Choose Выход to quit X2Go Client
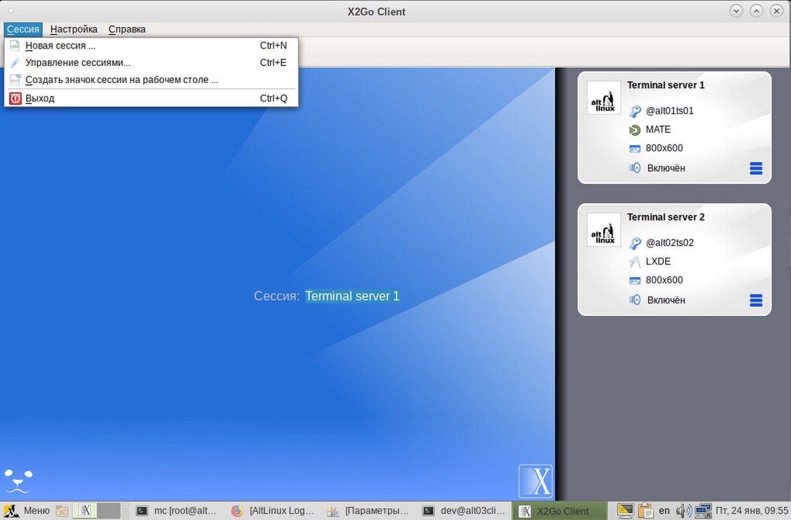This screenshot has width=791, height=520. (x=151, y=98)
